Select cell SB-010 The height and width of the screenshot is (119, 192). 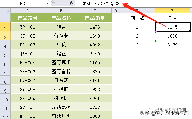27,107
